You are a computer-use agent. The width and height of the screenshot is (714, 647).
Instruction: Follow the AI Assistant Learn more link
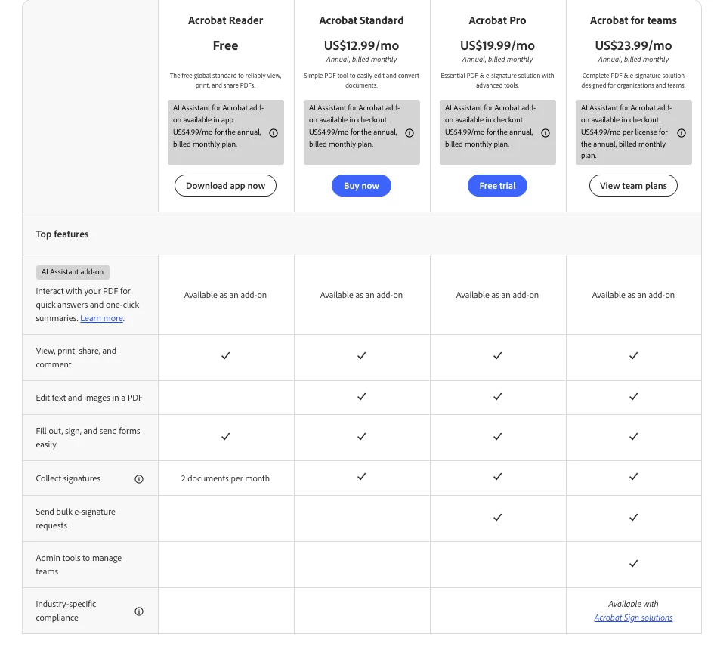101,318
